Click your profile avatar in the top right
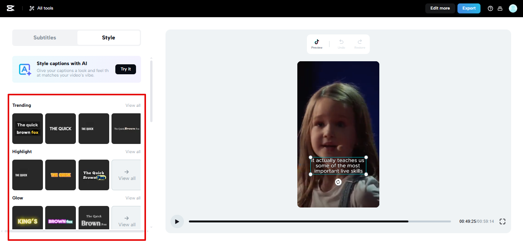 513,8
